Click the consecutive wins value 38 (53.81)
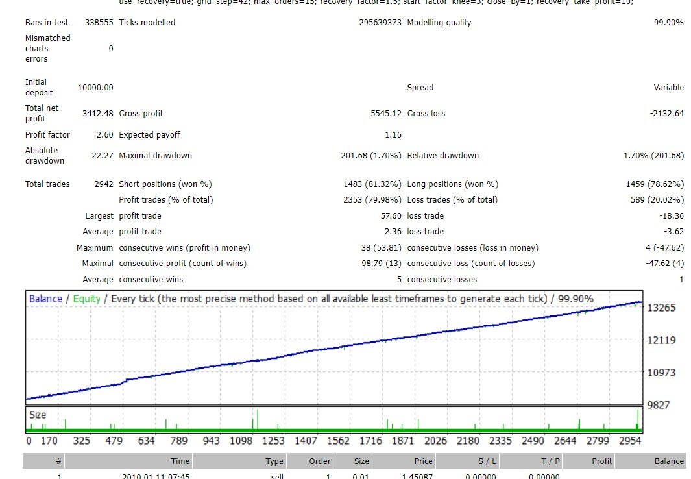Viewport: 691px width, 479px height. point(382,248)
